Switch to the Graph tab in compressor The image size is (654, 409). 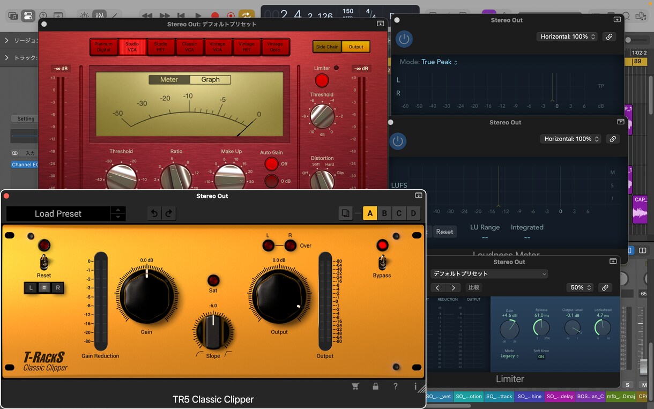pyautogui.click(x=210, y=79)
